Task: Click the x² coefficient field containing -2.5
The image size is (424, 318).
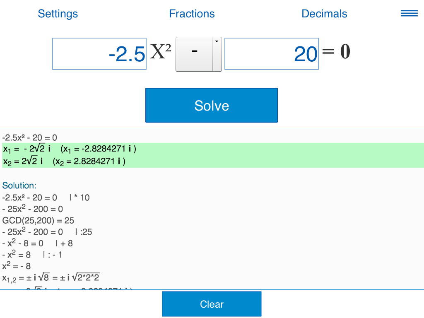Action: coord(99,54)
